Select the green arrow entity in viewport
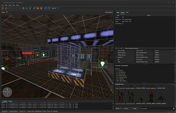The width and height of the screenshot is (176, 113). (x=37, y=55)
